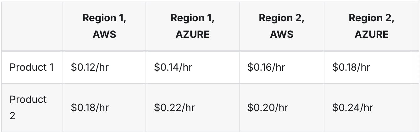Click 'Region 2,' text above AWS in header
The width and height of the screenshot is (420, 132).
pos(282,18)
